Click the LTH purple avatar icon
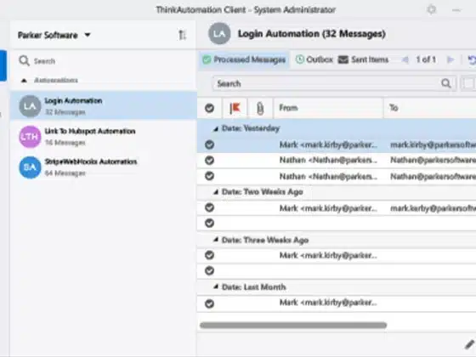Screen dimensions: 476x357 pos(30,137)
